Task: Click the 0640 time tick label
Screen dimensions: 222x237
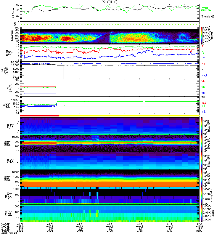Action: coord(80,231)
